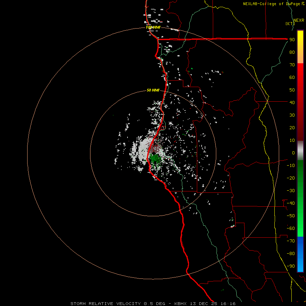This screenshot has width=306, height=306.
Task: Click the [KT] units label
Action: [290, 23]
